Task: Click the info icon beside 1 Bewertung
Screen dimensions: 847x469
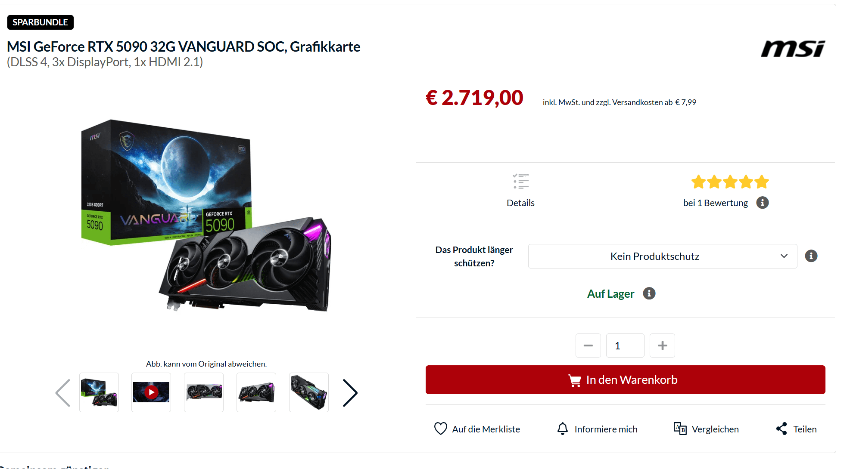Action: click(x=763, y=203)
